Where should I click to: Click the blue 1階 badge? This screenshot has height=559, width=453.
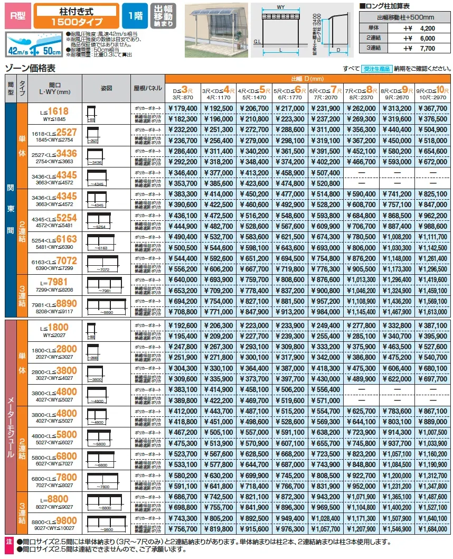point(135,16)
